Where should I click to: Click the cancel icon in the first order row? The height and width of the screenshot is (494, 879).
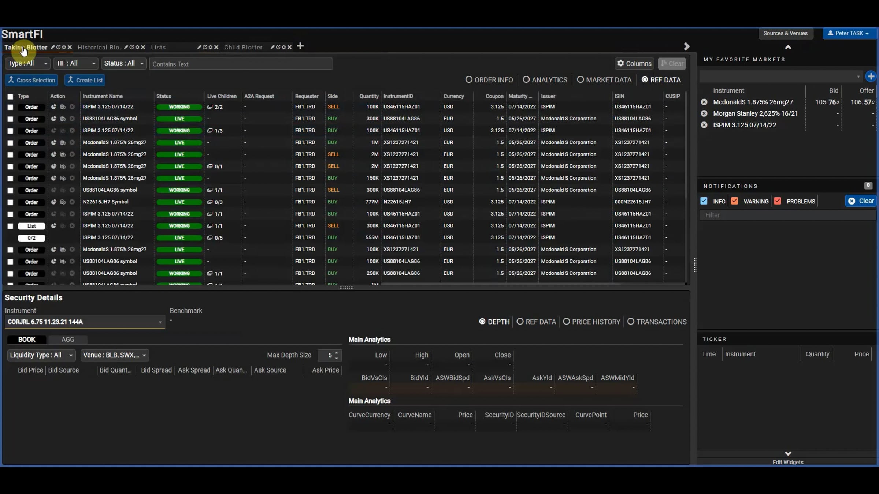tap(72, 107)
